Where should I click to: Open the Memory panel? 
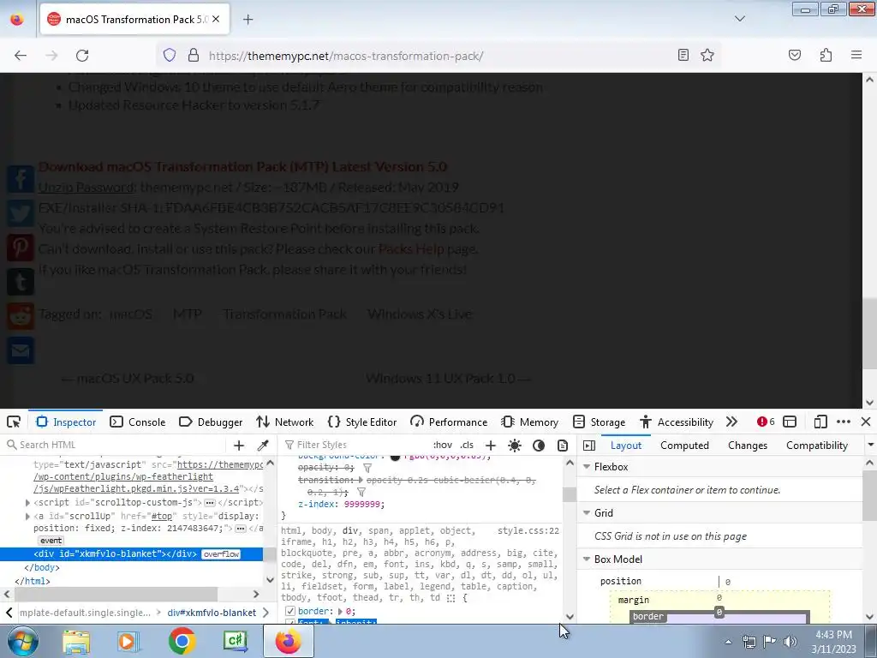tap(529, 422)
